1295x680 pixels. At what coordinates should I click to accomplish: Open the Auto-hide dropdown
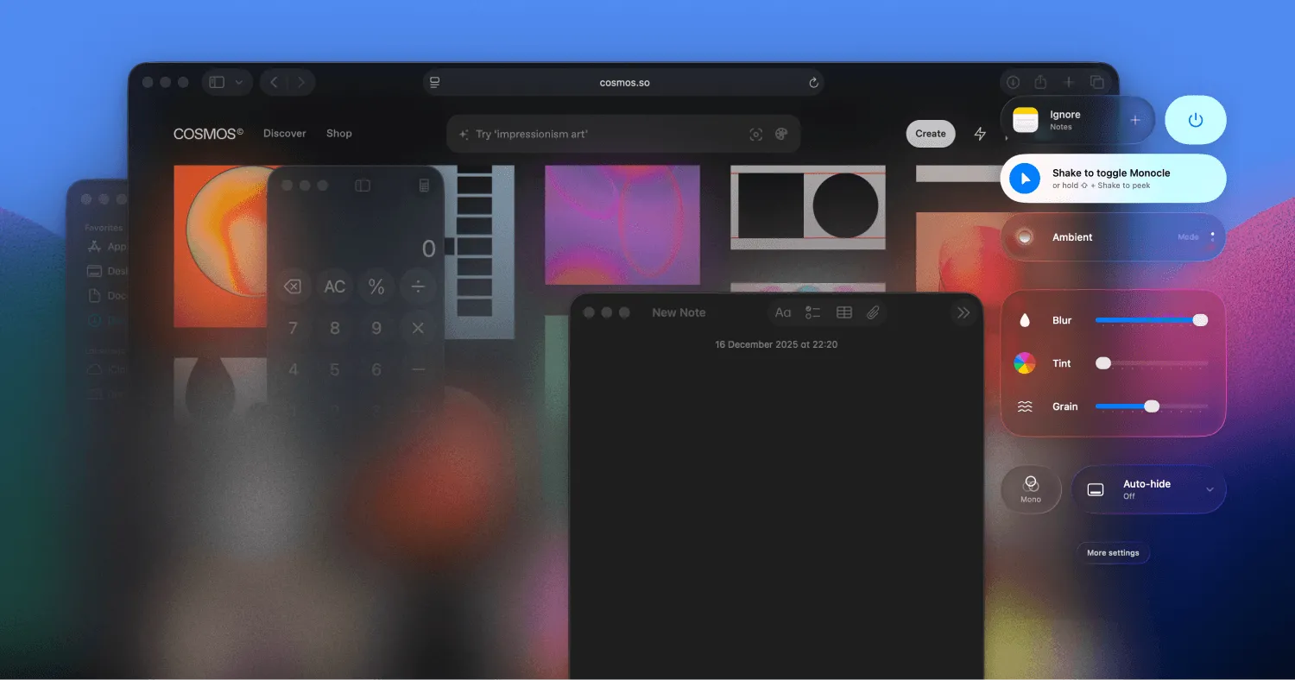click(1149, 489)
